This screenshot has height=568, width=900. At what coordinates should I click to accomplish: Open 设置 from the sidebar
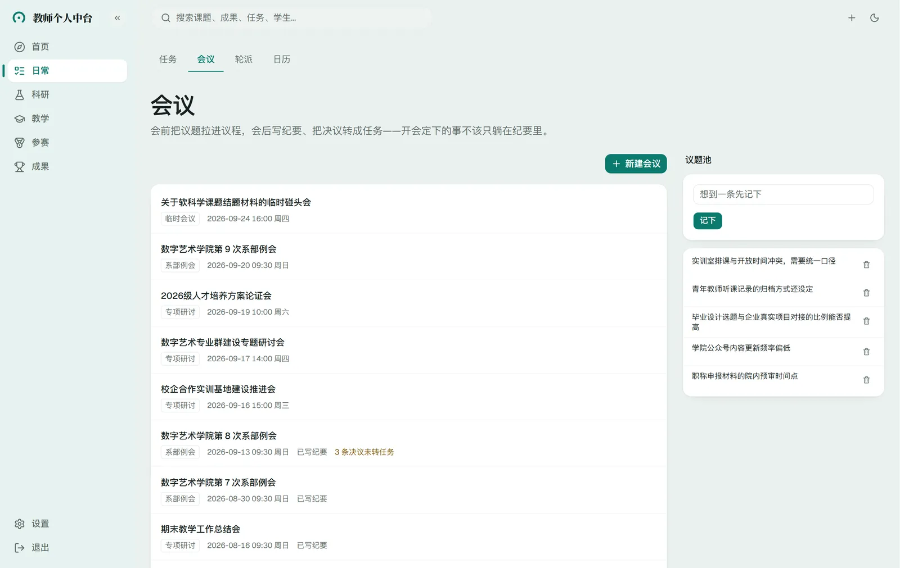67,524
